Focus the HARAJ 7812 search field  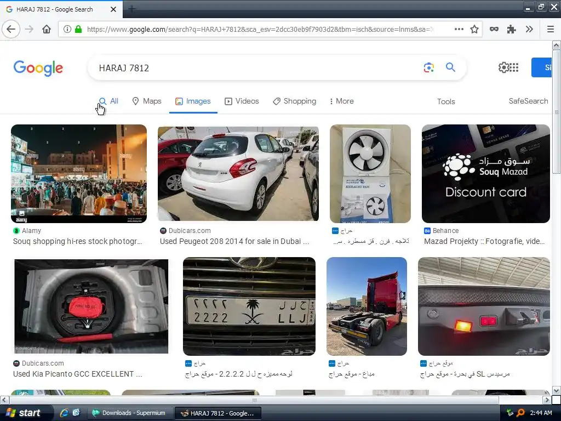click(257, 67)
